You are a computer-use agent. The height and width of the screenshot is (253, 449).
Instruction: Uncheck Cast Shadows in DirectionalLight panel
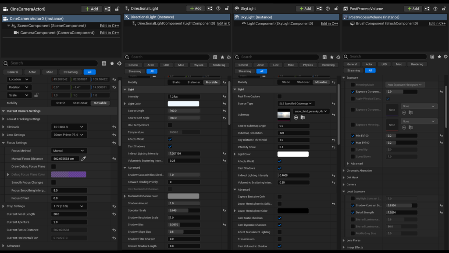click(x=170, y=146)
